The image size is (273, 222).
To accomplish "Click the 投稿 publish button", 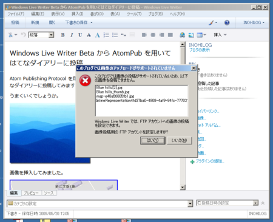I will click(x=15, y=22).
